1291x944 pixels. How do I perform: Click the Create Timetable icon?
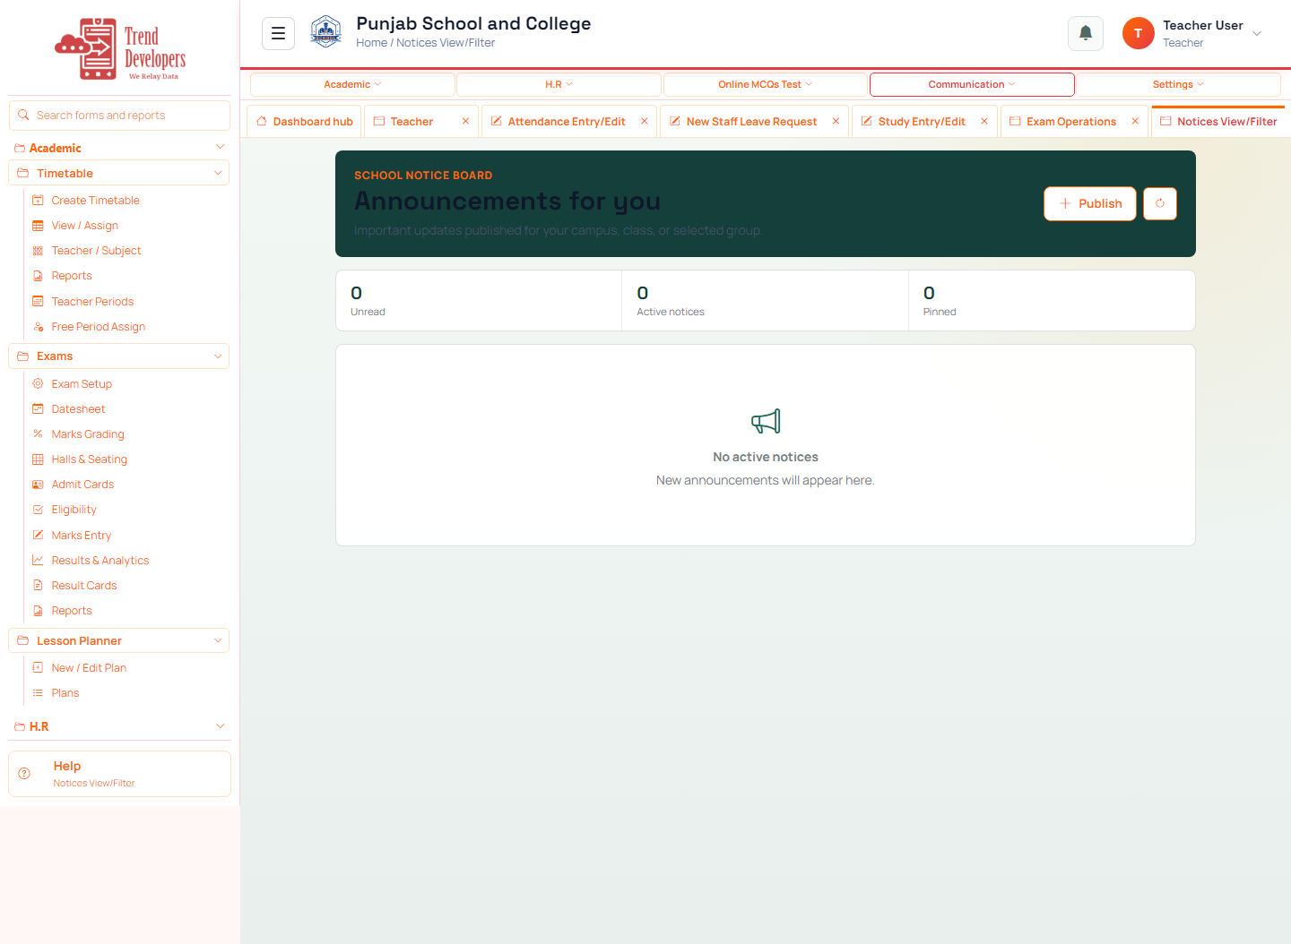pos(38,201)
